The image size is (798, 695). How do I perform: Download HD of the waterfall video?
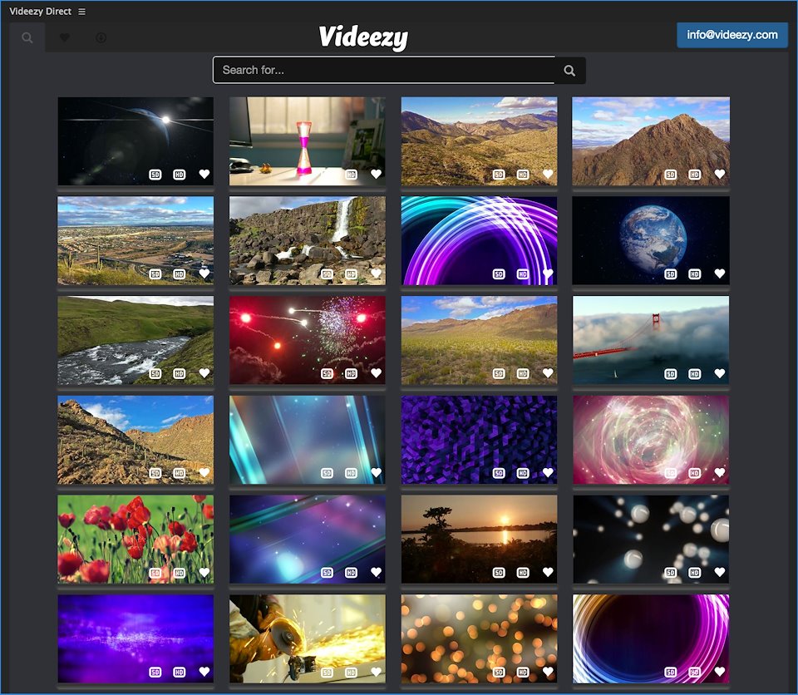coord(351,274)
